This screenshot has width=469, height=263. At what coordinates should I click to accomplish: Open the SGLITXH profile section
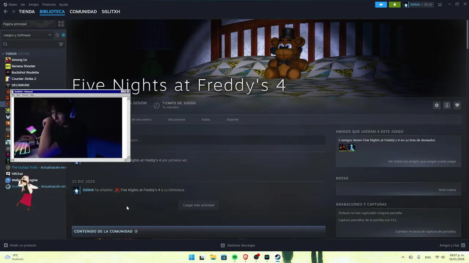(x=111, y=12)
